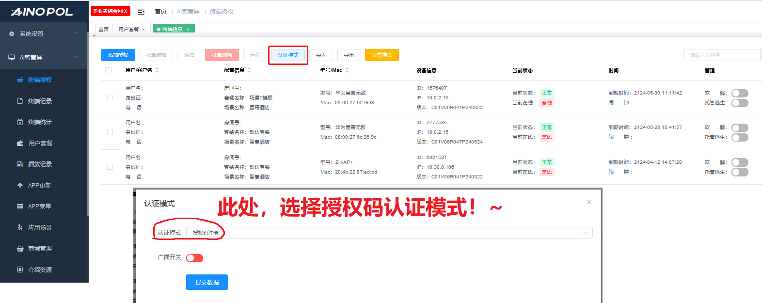
Task: Expand the 系统设置 sidebar menu
Action: tap(44, 34)
